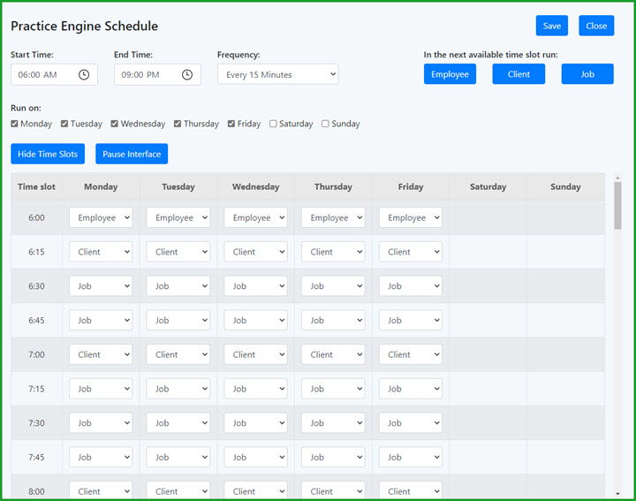Screen dimensions: 636x501
Task: Open the Frequency dropdown
Action: click(277, 75)
